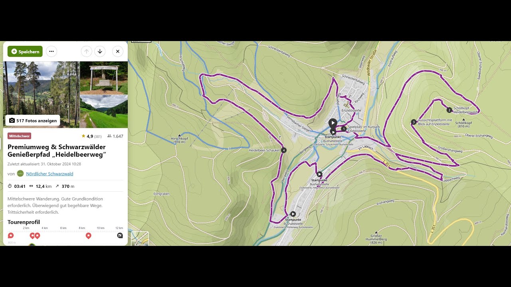
Task: Go to next tour with down arrow
Action: 100,51
